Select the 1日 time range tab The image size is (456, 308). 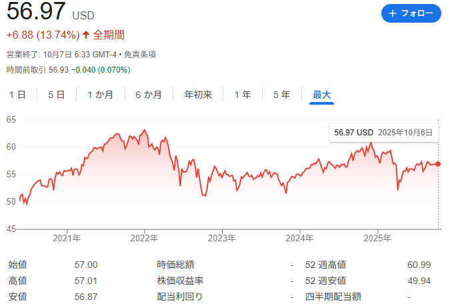tap(18, 95)
